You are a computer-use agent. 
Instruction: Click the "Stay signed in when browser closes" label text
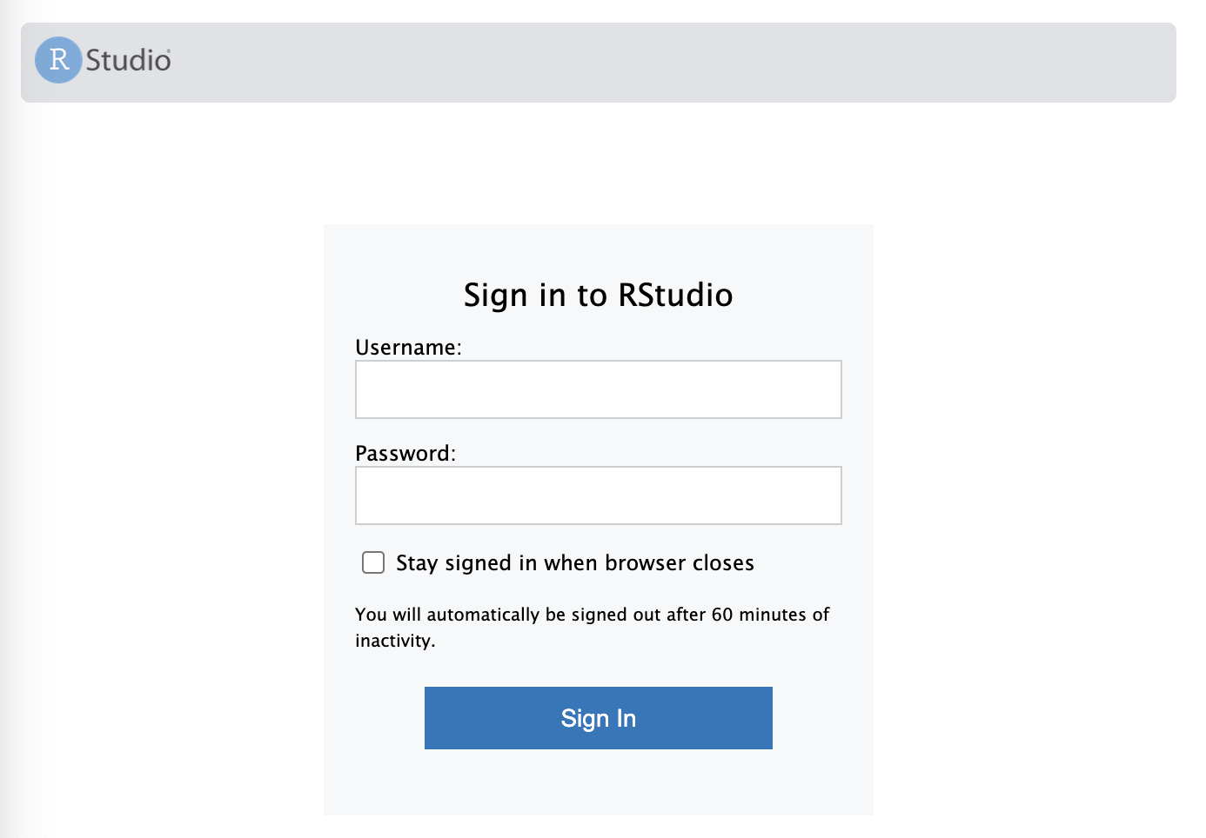coord(574,563)
